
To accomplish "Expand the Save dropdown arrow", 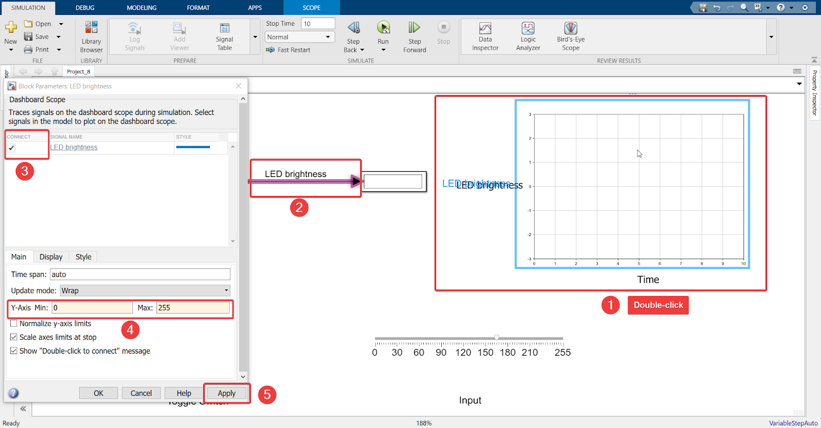I will pyautogui.click(x=58, y=37).
